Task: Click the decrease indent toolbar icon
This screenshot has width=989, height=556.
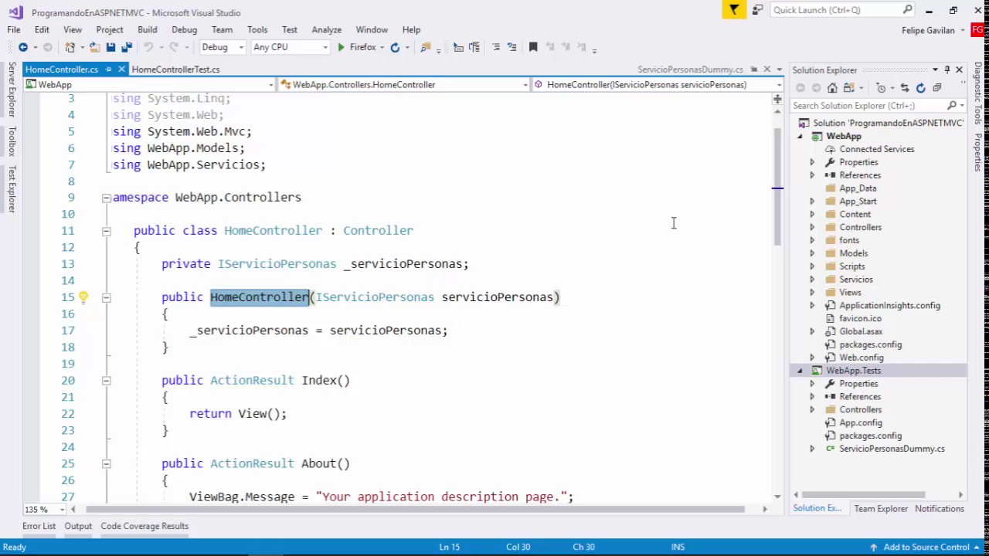Action: pos(458,47)
